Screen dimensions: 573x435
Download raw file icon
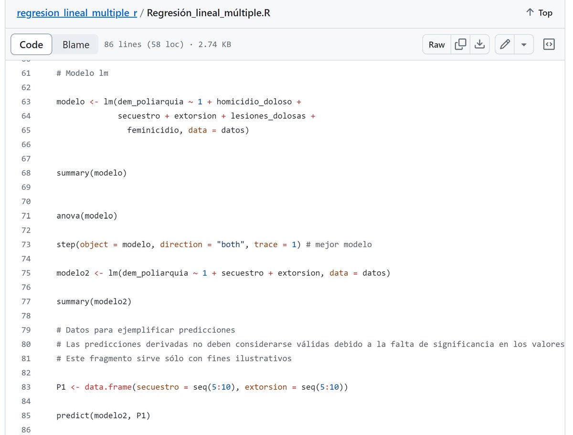coord(479,44)
